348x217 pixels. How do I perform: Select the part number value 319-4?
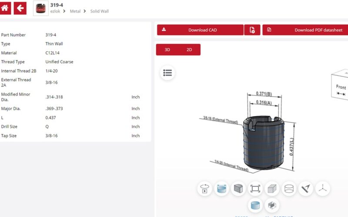(51, 35)
